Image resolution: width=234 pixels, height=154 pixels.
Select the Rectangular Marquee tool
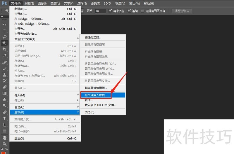tap(4, 31)
